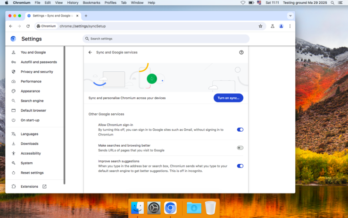Select Privacy and security in sidebar
348x218 pixels.
37,72
